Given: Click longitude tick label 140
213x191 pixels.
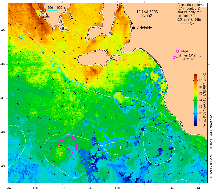Looking at the screenshot, I should coord(172,188).
